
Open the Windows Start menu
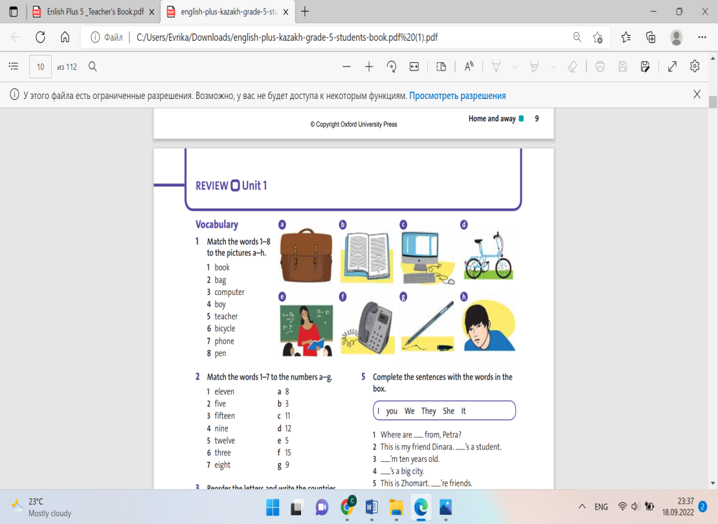coord(273,507)
